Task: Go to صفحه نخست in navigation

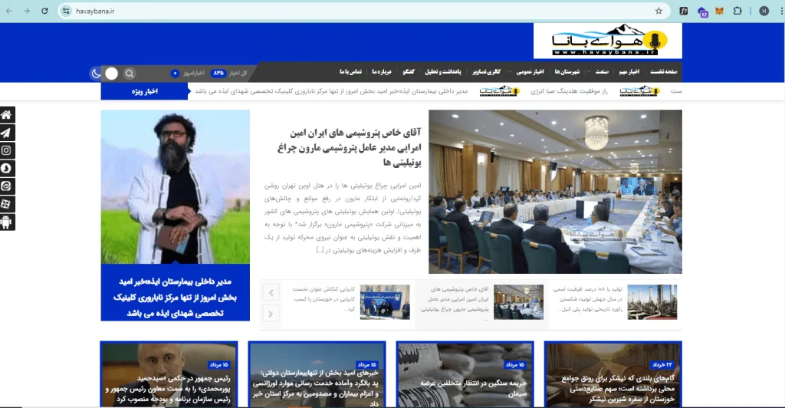Action: click(x=664, y=71)
